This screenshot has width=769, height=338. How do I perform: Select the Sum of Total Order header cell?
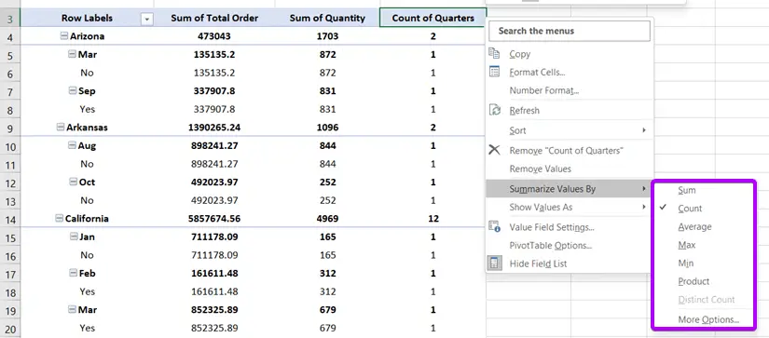tap(214, 18)
